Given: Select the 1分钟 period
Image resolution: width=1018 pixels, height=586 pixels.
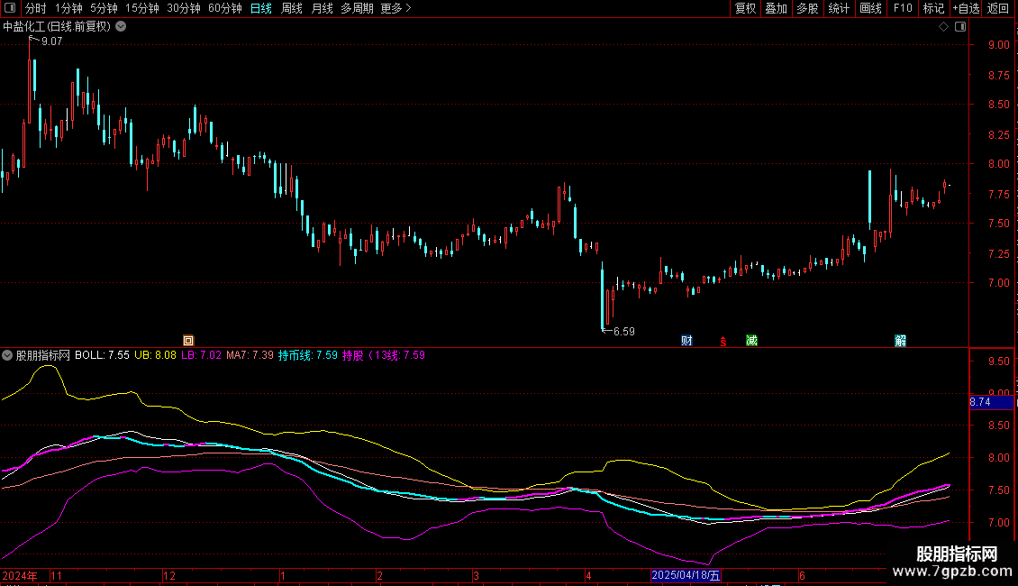Looking at the screenshot, I should [68, 8].
